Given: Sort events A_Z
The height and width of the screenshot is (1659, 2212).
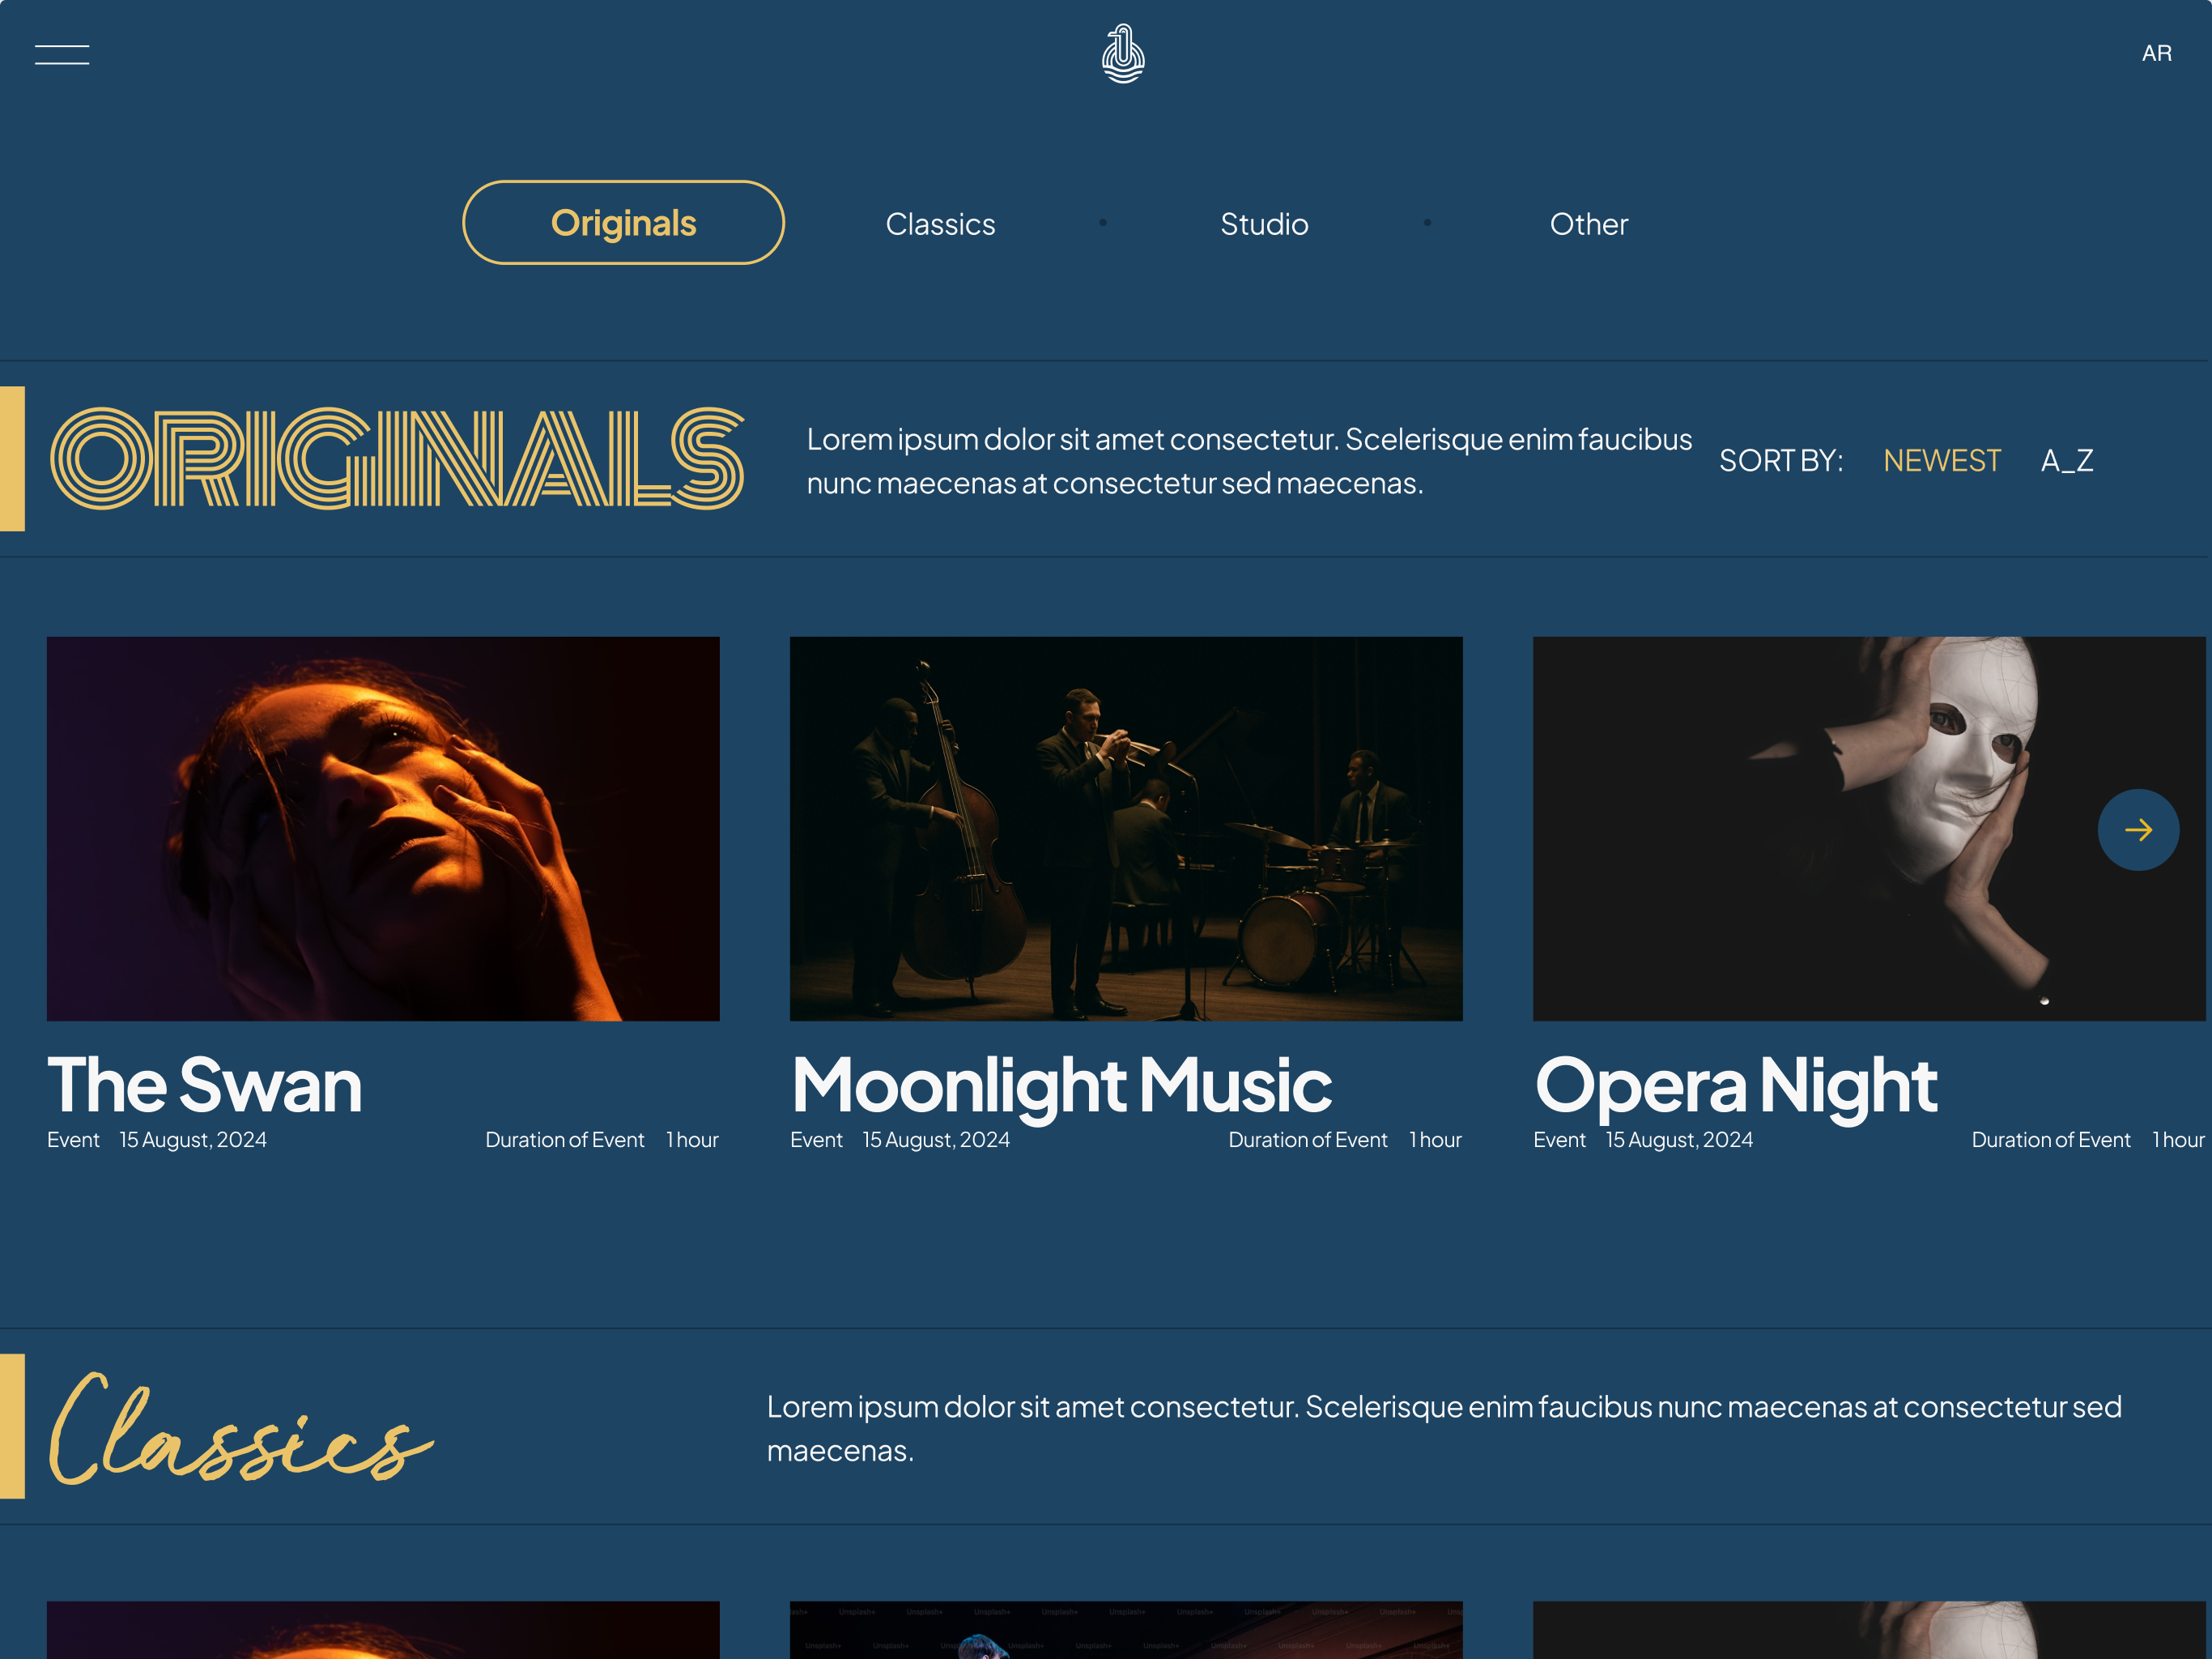Looking at the screenshot, I should point(2066,460).
